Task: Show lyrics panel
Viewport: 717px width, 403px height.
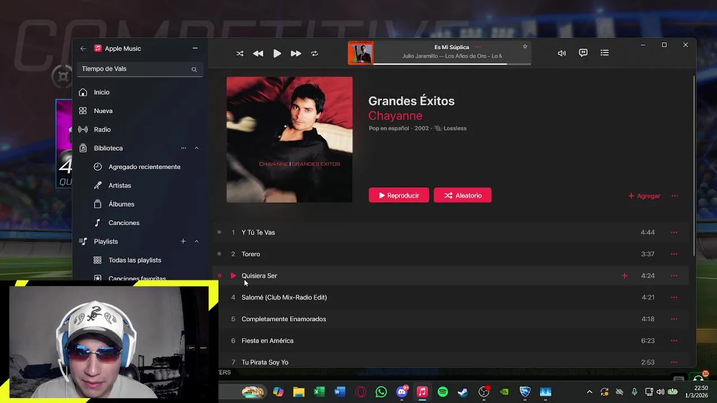Action: pyautogui.click(x=583, y=53)
